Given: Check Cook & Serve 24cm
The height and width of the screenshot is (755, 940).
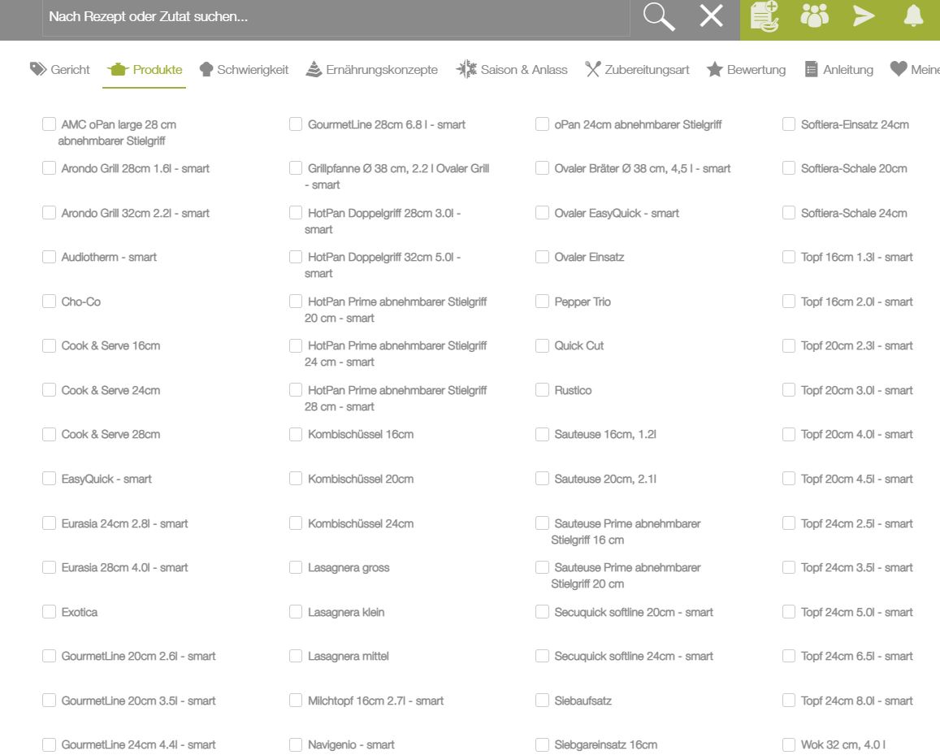Looking at the screenshot, I should pyautogui.click(x=50, y=390).
